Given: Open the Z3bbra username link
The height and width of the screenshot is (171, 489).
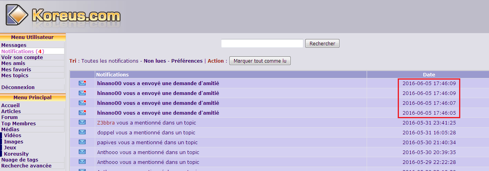Looking at the screenshot, I should [x=106, y=123].
